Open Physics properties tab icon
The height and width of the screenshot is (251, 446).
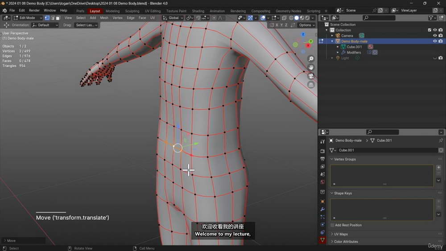click(x=322, y=225)
